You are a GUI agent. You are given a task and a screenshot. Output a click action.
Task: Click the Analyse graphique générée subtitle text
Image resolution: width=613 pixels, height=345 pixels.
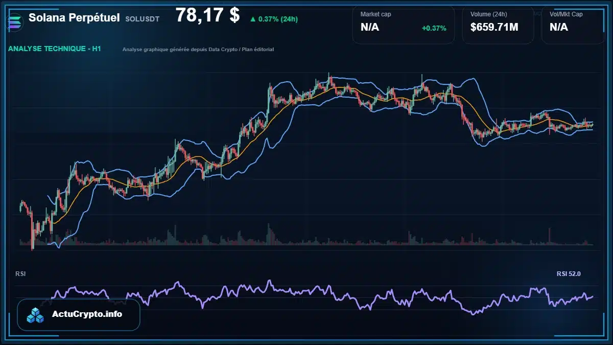click(x=198, y=50)
